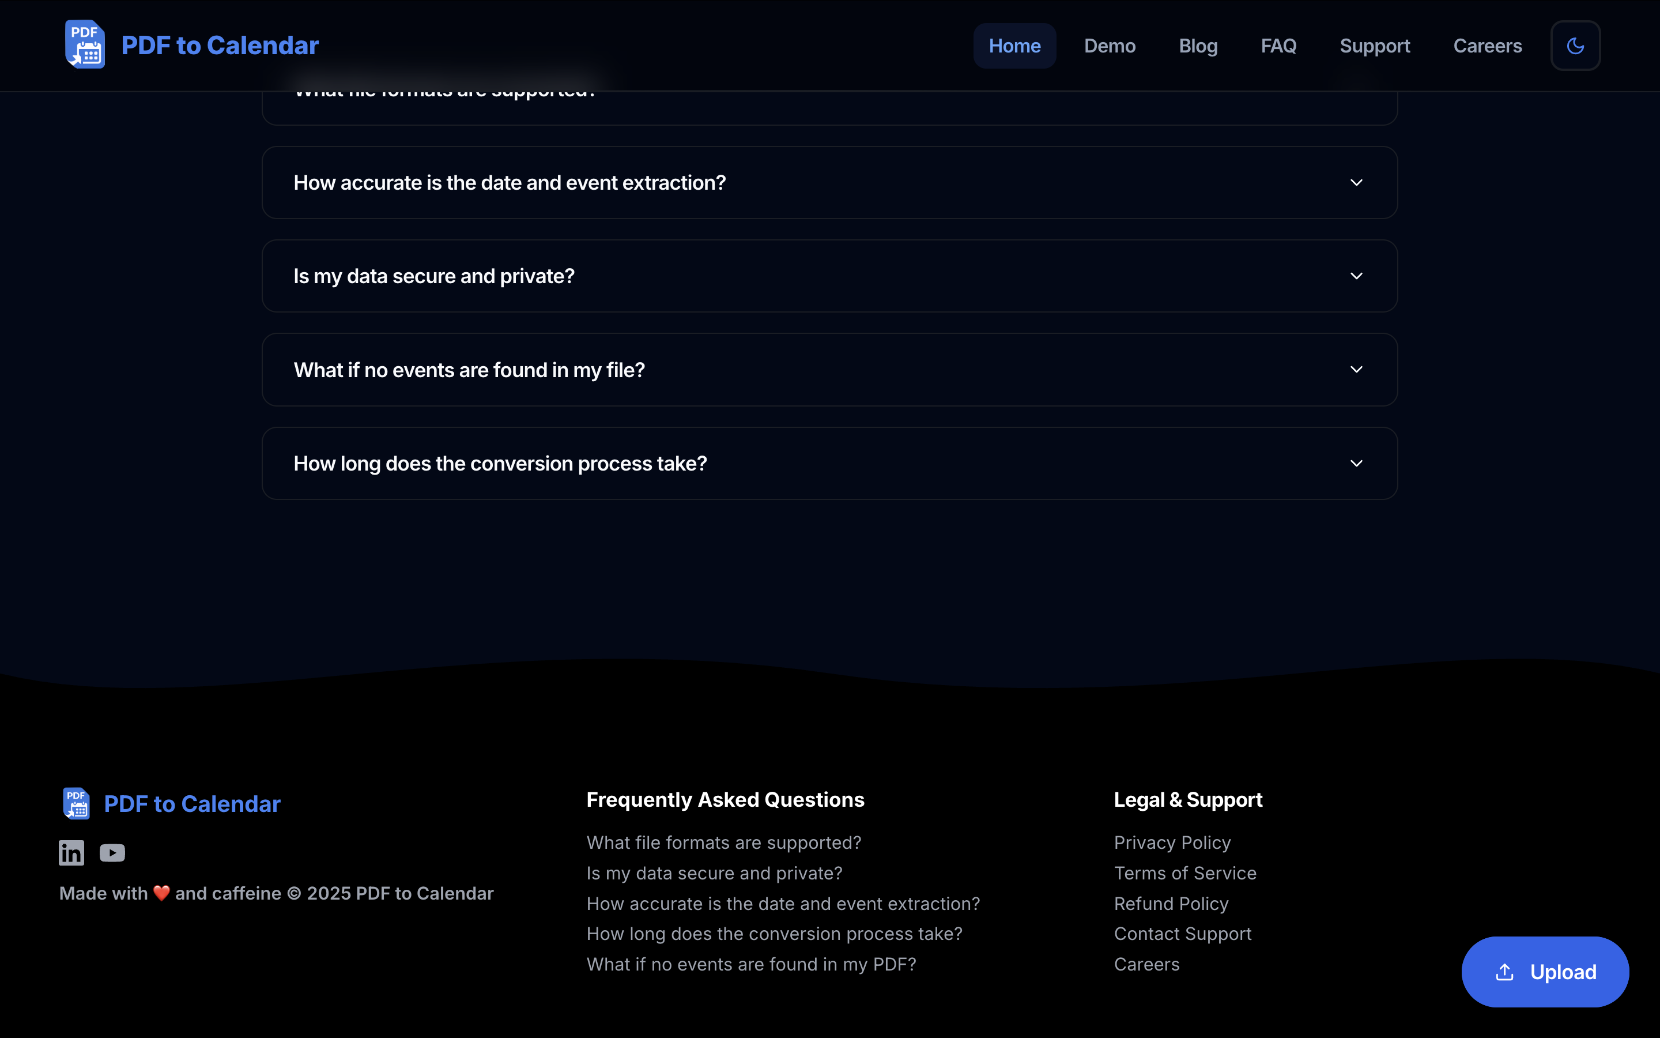Go to the Demo nav item
1660x1038 pixels.
[x=1109, y=46]
